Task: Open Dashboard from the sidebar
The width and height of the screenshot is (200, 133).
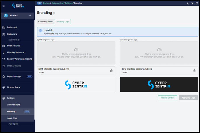Action: (x=12, y=27)
